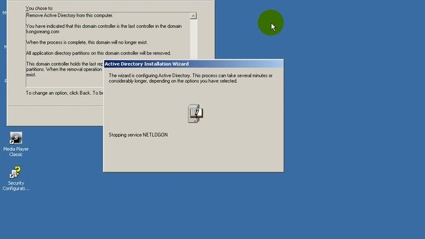Click the 'You chose to:' label
The image size is (425, 239).
pyautogui.click(x=39, y=9)
